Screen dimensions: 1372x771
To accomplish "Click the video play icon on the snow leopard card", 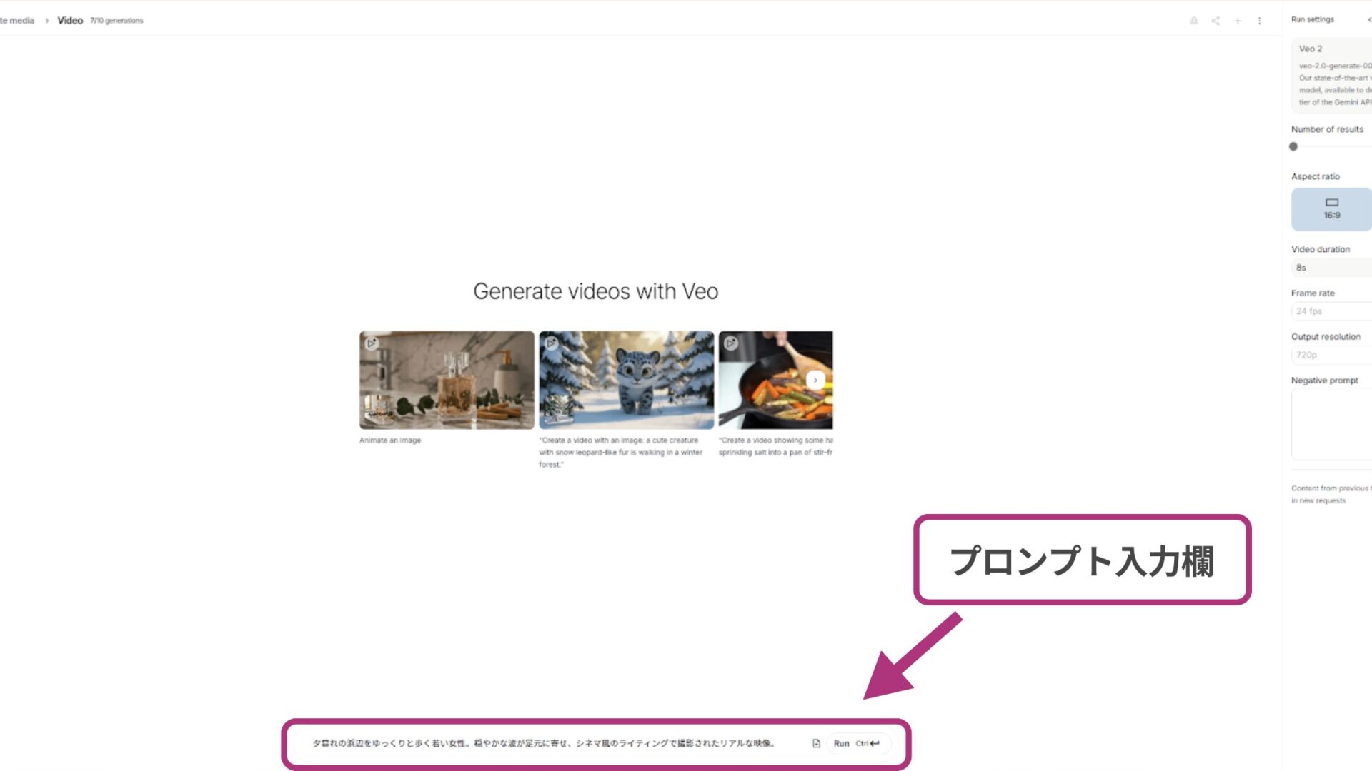I will coord(550,343).
